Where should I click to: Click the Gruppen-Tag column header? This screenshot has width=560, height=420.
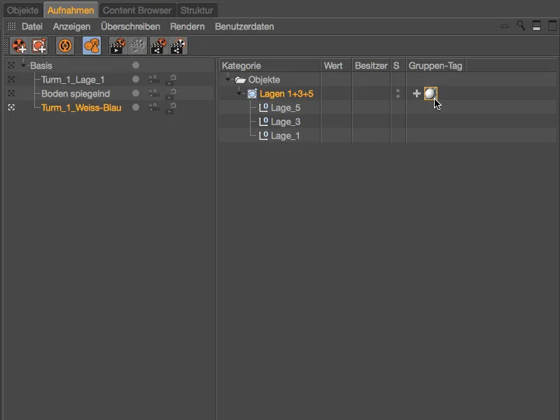435,65
